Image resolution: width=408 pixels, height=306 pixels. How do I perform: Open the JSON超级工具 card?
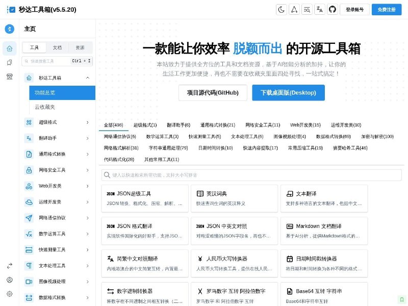tap(145, 198)
